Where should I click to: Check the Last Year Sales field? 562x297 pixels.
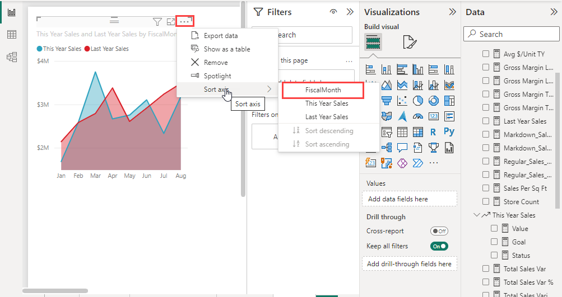pos(486,121)
